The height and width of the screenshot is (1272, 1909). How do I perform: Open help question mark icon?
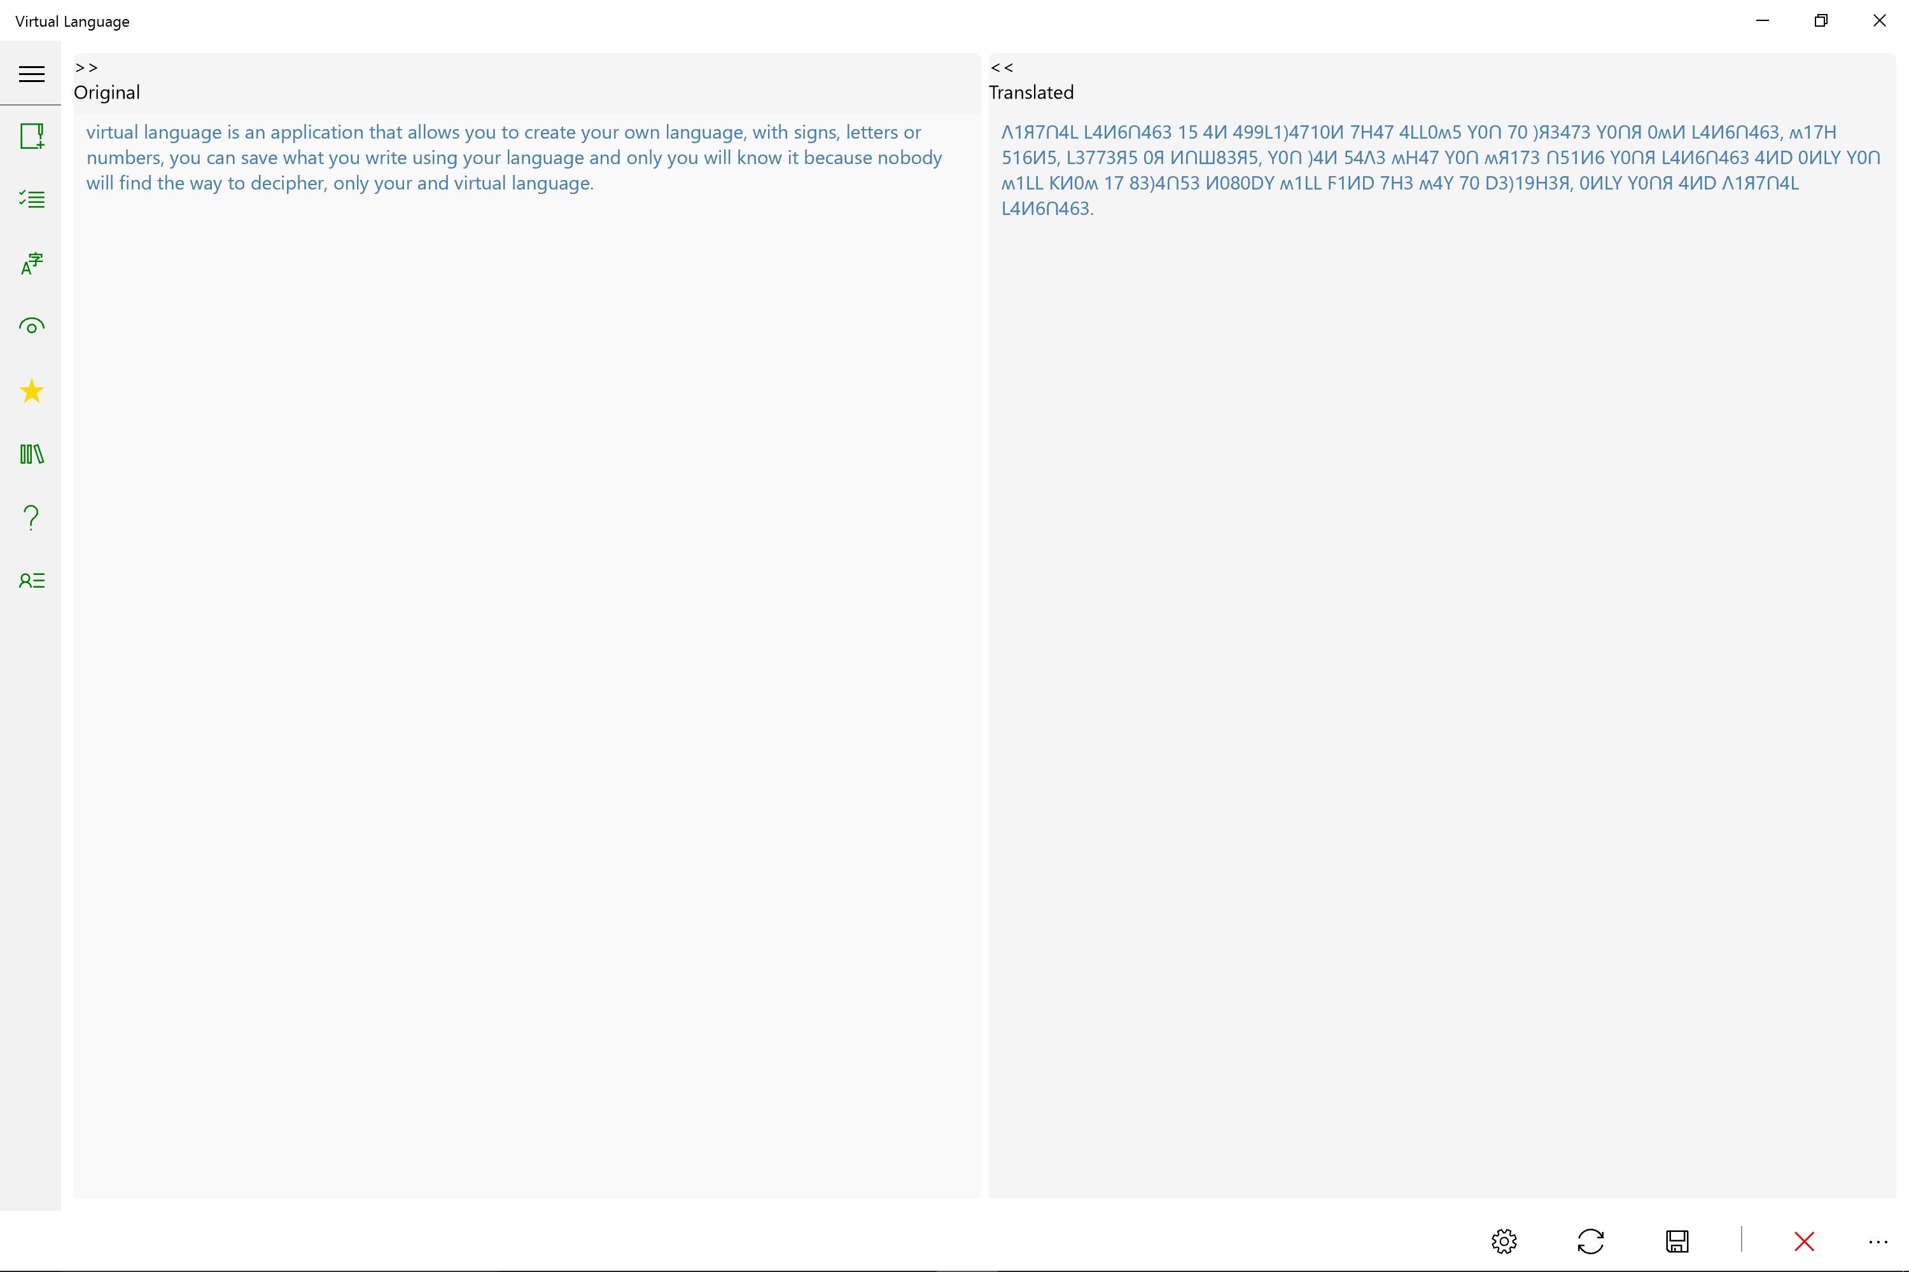click(x=32, y=516)
